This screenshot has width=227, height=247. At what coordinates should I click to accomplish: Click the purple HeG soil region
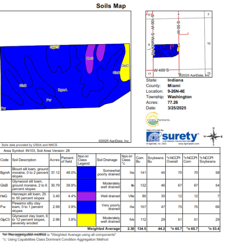coord(90,59)
